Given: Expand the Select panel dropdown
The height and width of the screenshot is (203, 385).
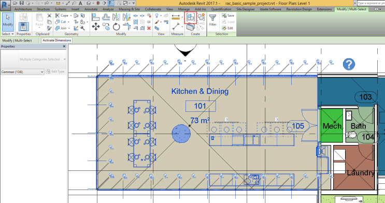Looking at the screenshot, I should pos(8,34).
